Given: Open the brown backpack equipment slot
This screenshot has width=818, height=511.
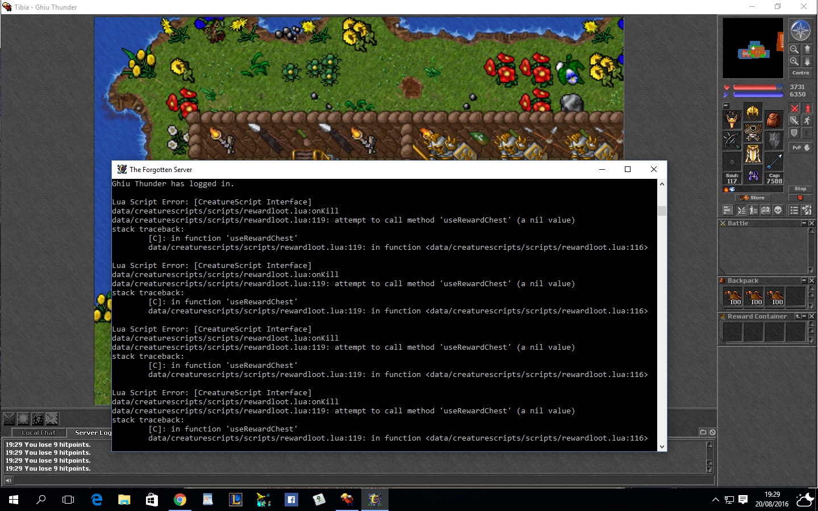Looking at the screenshot, I should (774, 120).
